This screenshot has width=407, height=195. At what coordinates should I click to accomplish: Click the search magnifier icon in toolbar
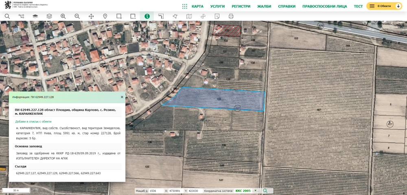point(7,16)
